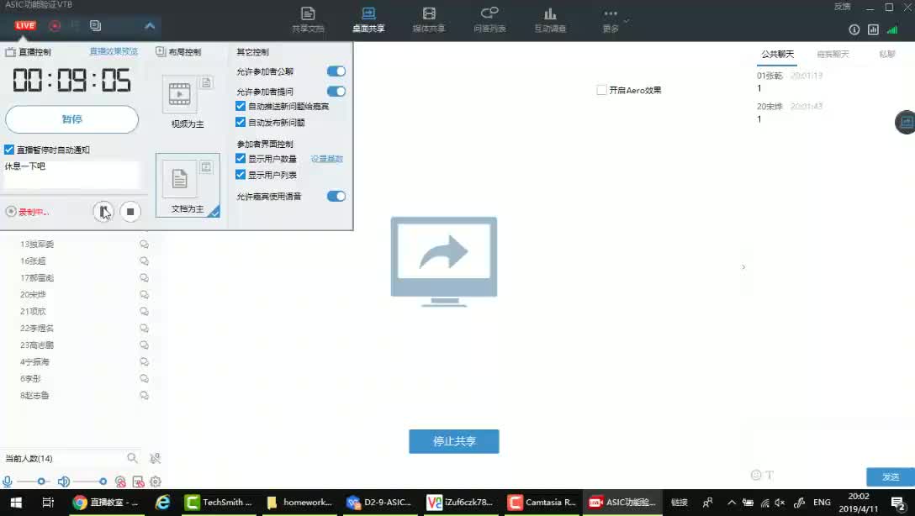Image resolution: width=915 pixels, height=516 pixels.
Task: Open chat with user 20 in the list
Action: pos(144,295)
